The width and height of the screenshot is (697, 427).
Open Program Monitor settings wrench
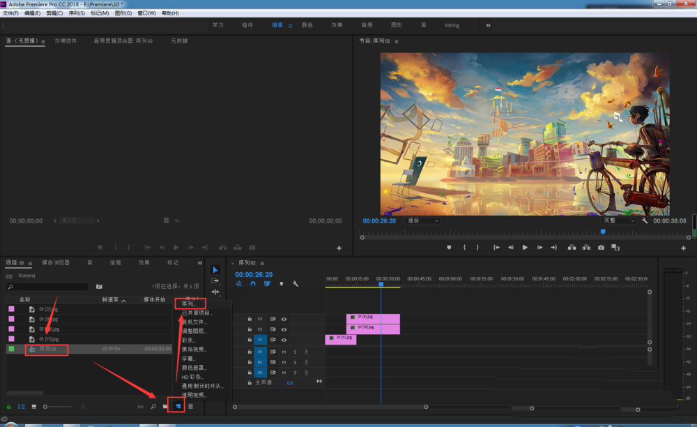coord(645,220)
